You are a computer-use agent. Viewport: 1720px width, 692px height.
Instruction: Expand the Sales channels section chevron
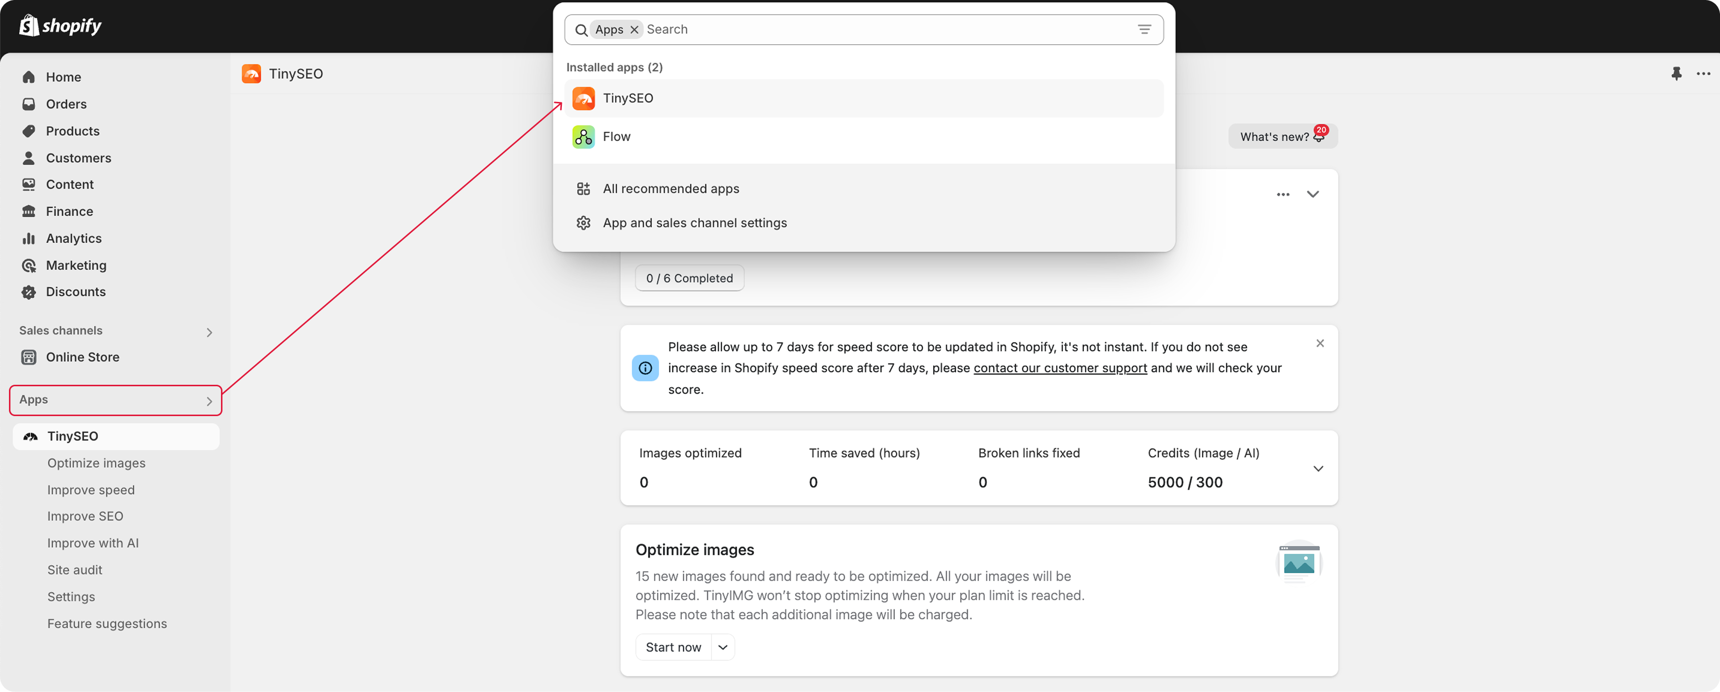click(209, 331)
